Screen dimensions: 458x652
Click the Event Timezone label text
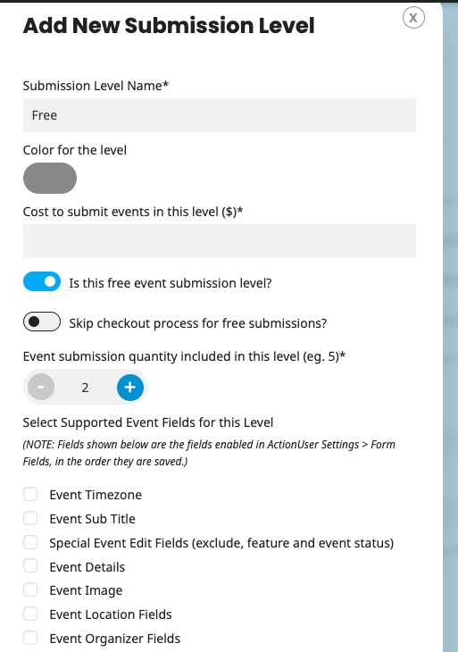tap(96, 495)
